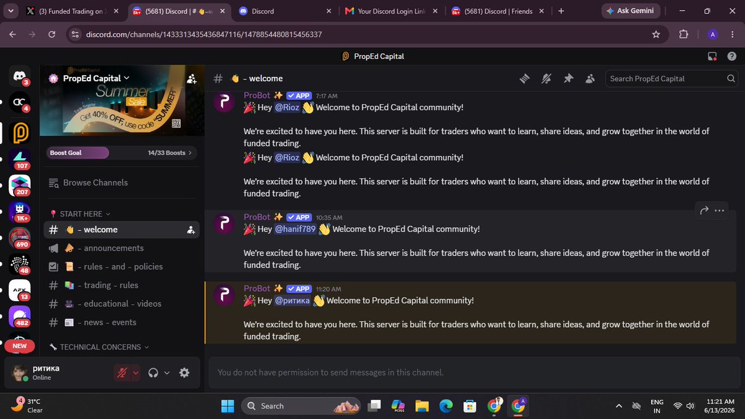Open the server with 482 badge
Screen dimensions: 745x419
[x=20, y=317]
